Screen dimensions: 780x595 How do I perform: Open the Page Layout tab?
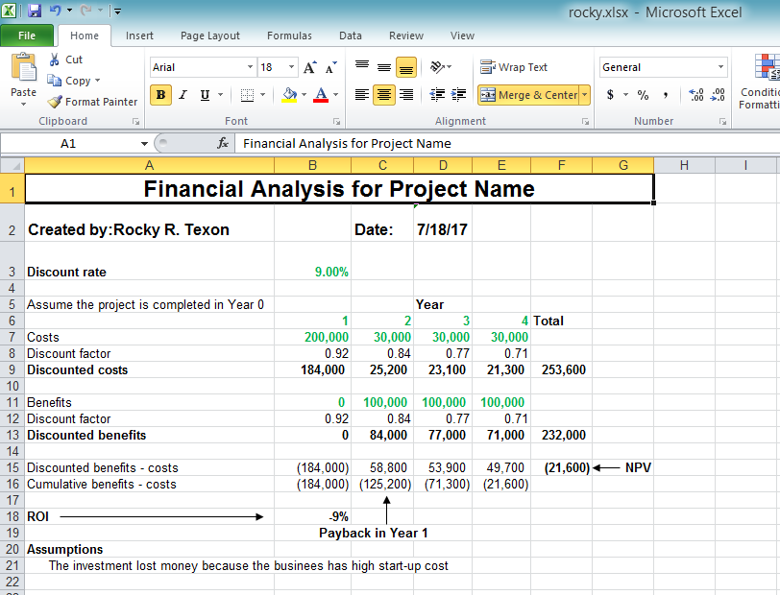coord(210,36)
